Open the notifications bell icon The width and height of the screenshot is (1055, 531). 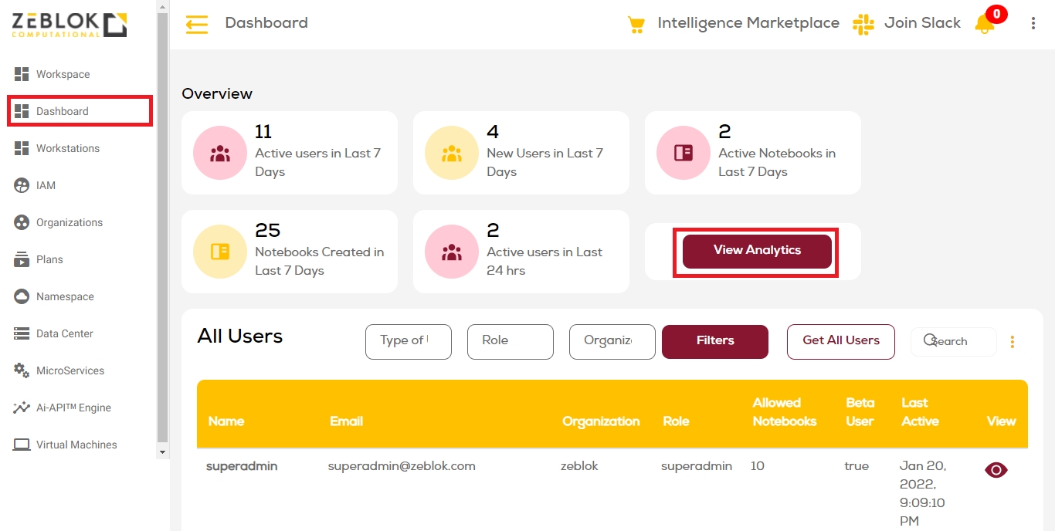click(x=985, y=23)
